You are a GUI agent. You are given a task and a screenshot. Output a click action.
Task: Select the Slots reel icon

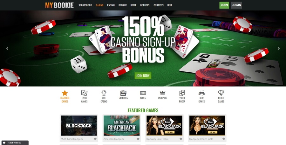[143, 93]
